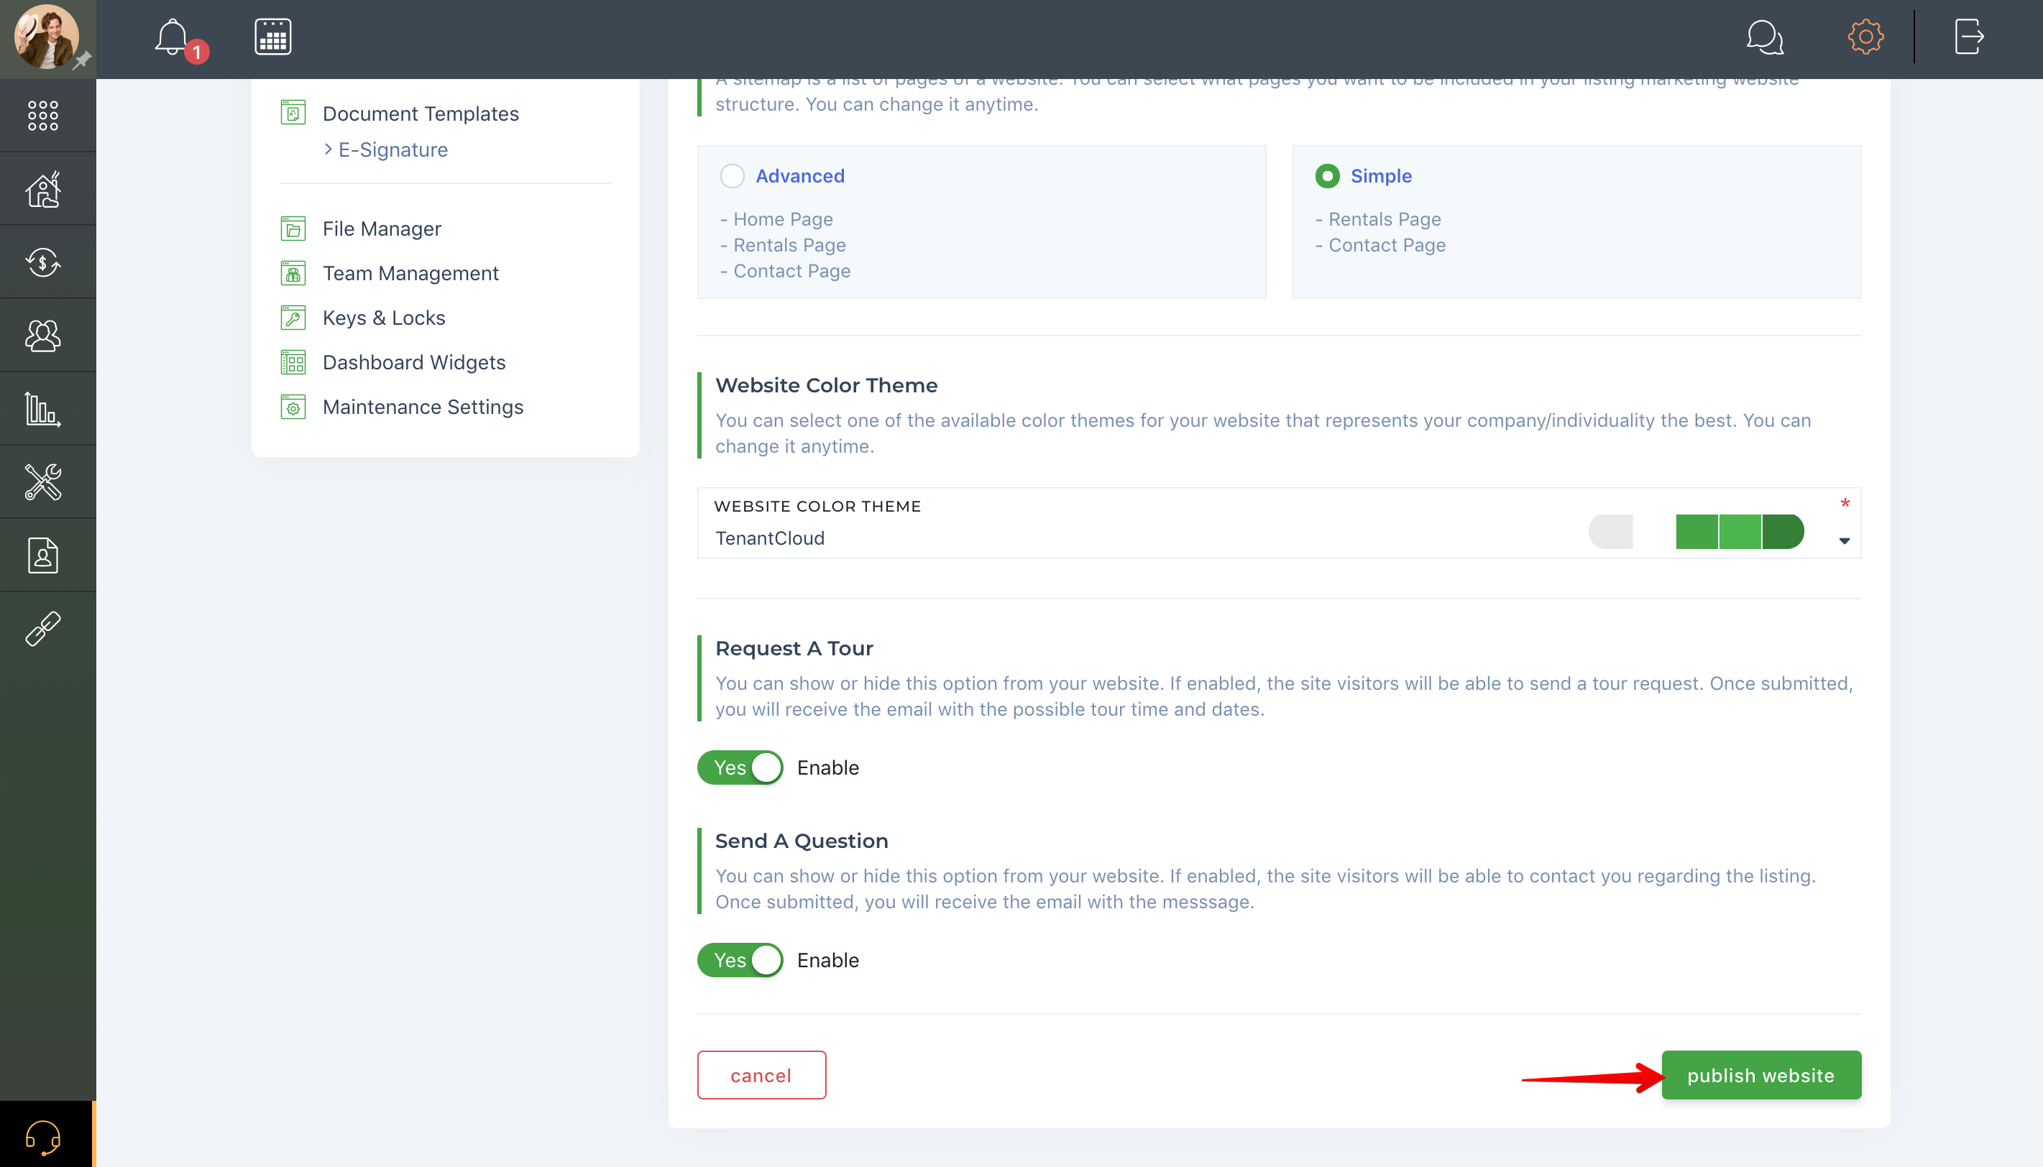Open the reports chart icon in the sidebar

point(43,409)
